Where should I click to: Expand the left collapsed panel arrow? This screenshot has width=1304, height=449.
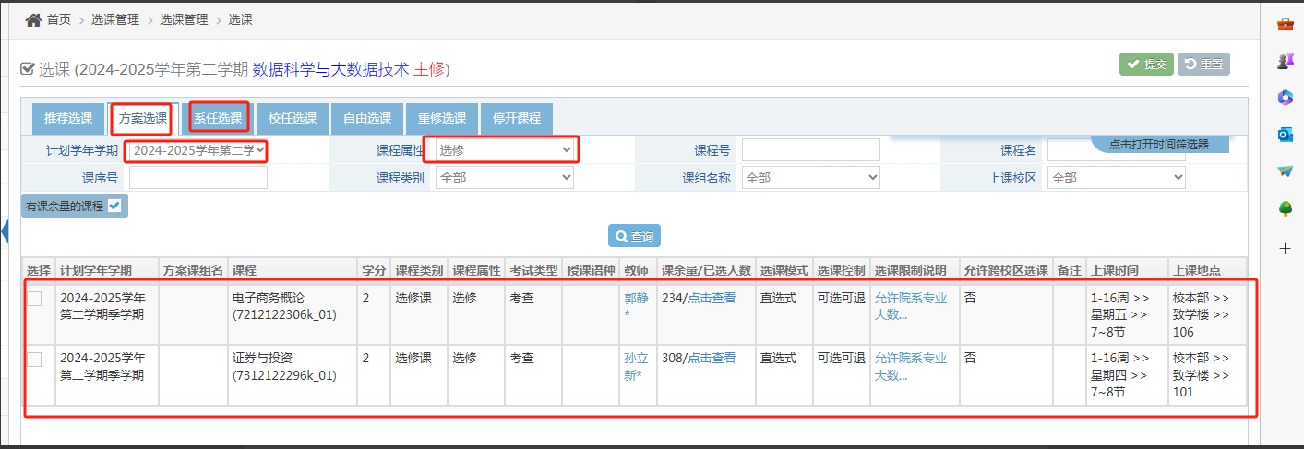click(5, 231)
